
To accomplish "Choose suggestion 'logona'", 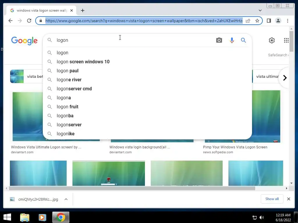I will [x=147, y=98].
